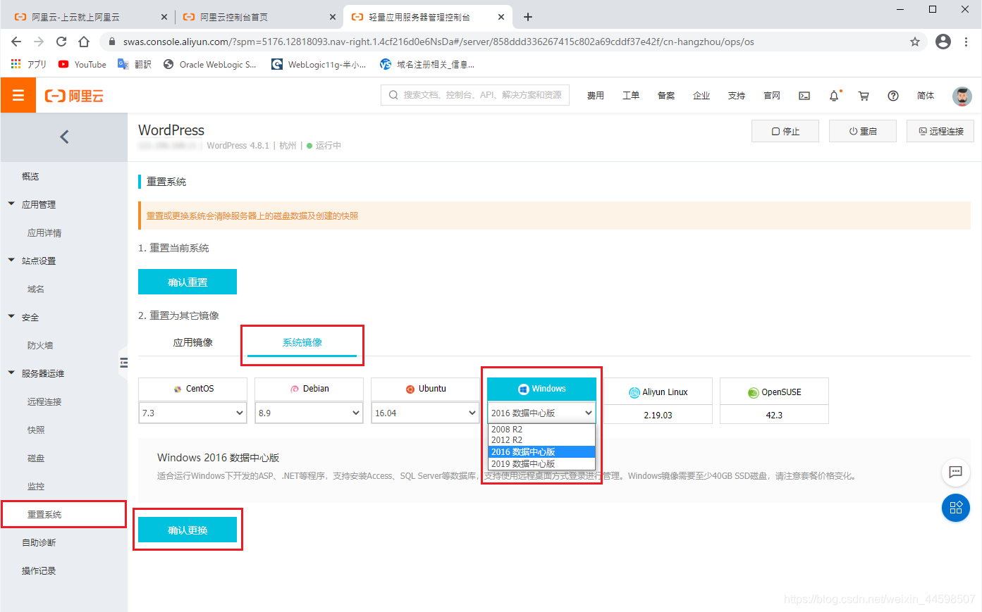Open 官网 top link
This screenshot has height=612, width=982.
point(772,96)
